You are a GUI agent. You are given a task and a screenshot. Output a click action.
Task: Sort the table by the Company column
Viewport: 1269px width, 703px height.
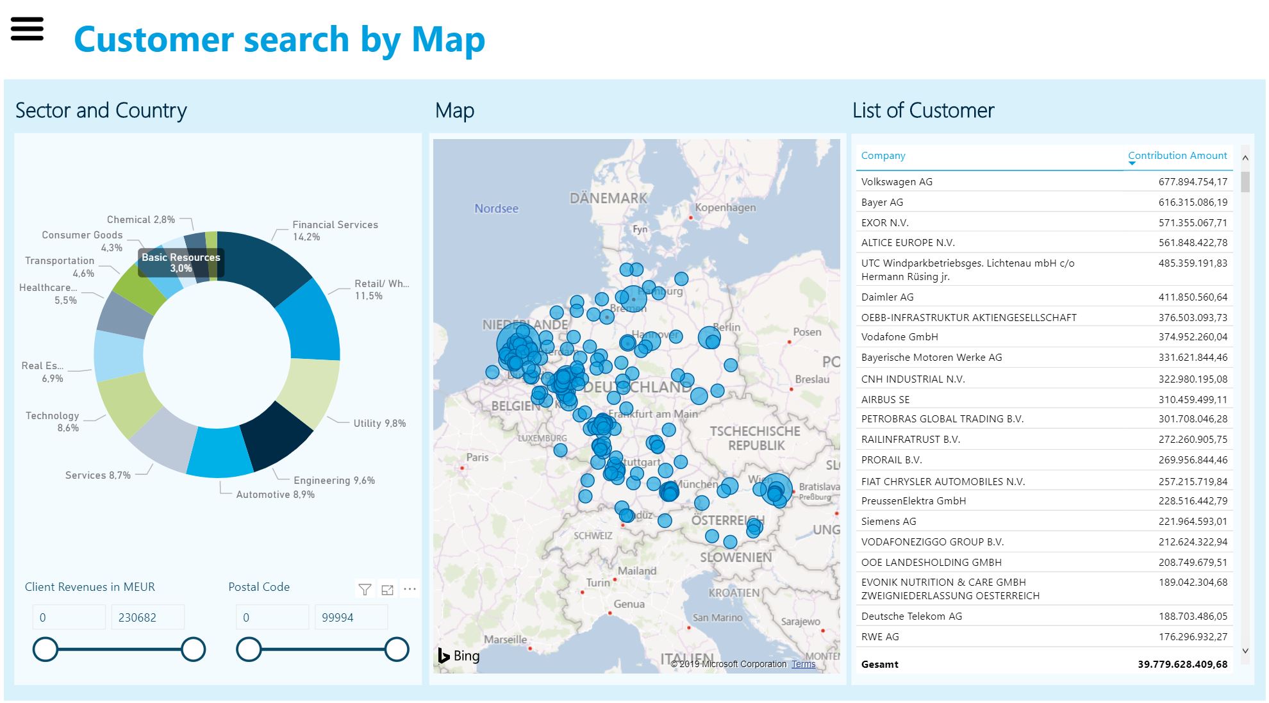click(x=883, y=156)
